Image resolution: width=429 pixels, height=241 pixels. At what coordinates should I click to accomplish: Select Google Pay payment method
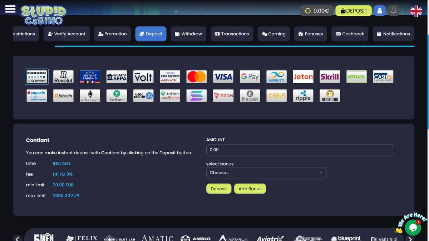pos(250,76)
